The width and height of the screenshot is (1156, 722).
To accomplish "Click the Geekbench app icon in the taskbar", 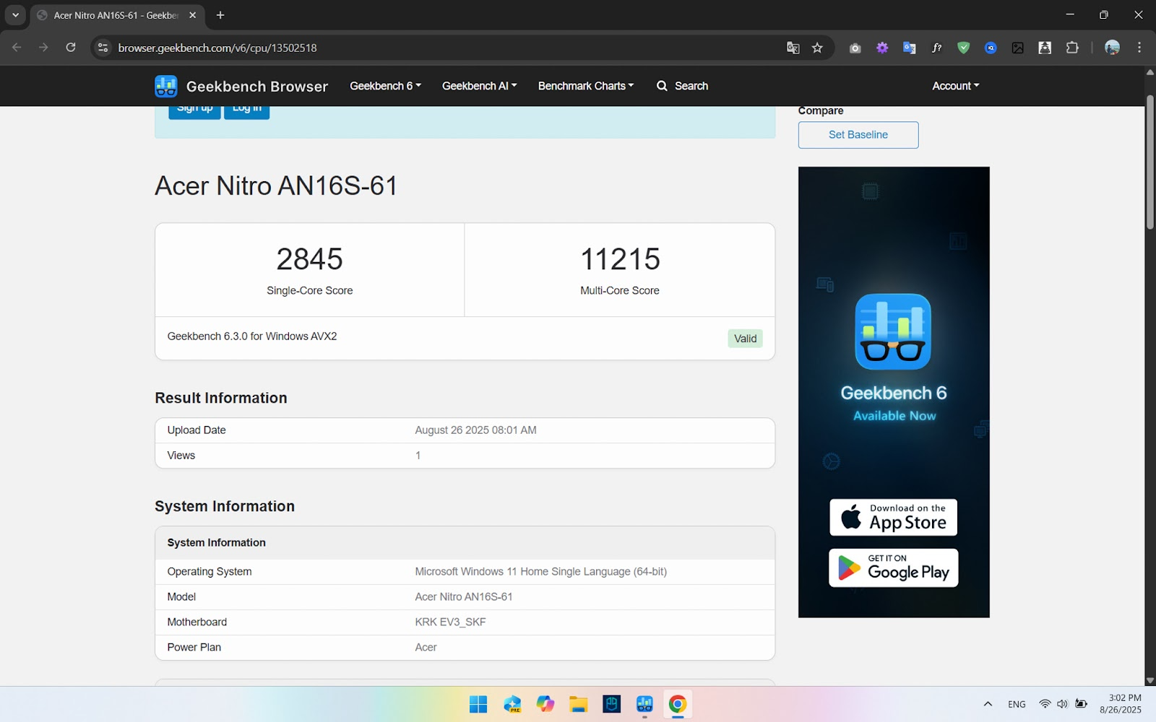I will [x=644, y=704].
